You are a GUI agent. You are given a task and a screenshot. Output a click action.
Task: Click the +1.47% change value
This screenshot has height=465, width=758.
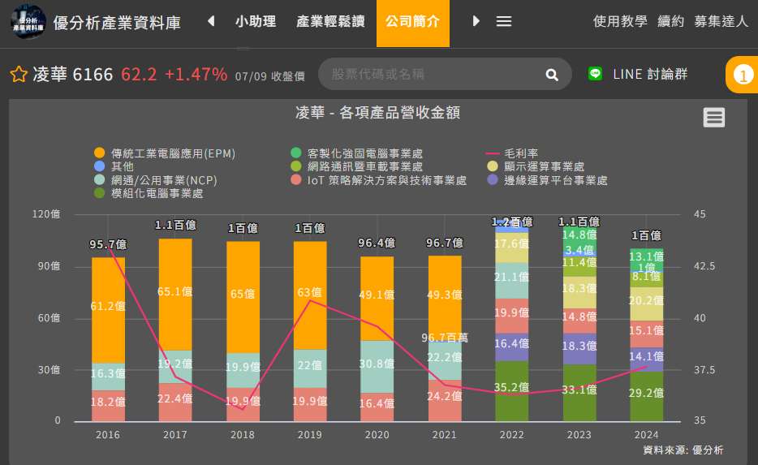click(196, 75)
